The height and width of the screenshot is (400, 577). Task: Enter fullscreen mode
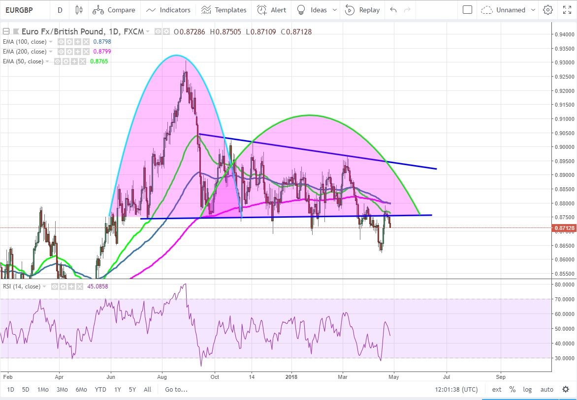[x=567, y=10]
